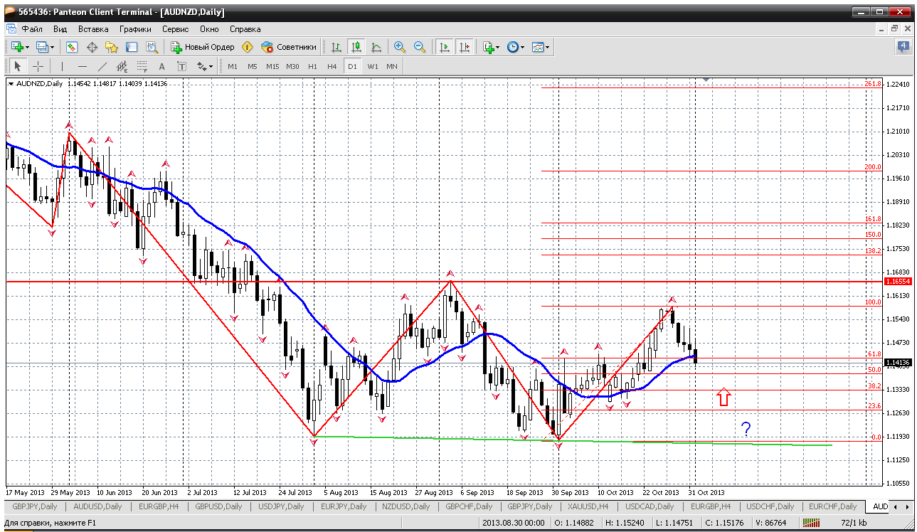Switch chart to Japanese candlesticks mode
917x532 pixels.
(356, 47)
